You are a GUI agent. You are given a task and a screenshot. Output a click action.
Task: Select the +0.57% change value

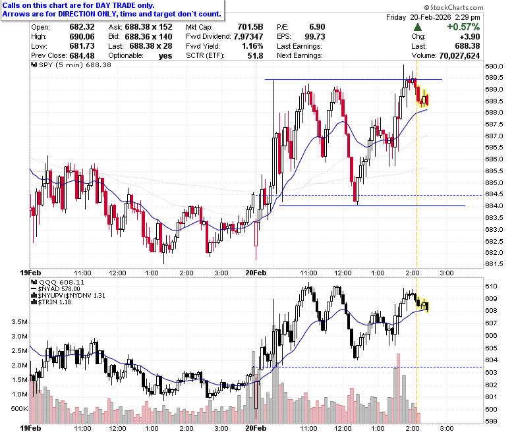point(463,27)
